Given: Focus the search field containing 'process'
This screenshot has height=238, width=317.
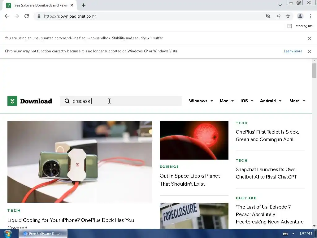Looking at the screenshot, I should [x=121, y=101].
